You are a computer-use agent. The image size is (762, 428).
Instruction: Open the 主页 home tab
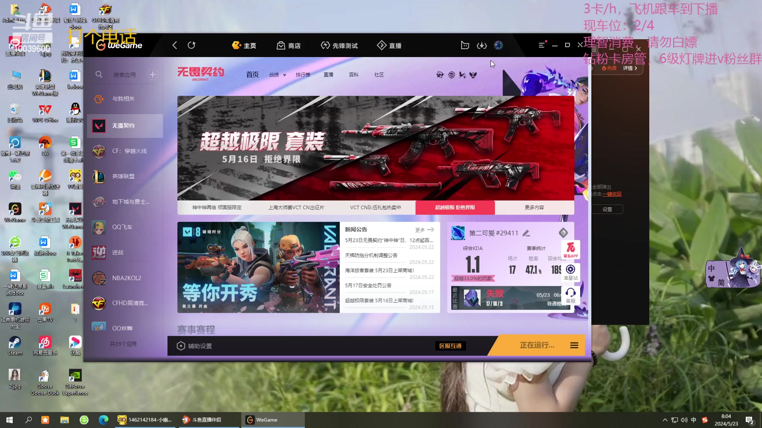244,46
